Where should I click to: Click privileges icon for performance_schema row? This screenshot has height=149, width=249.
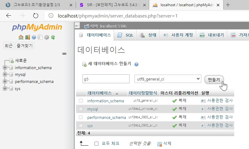coord(203,117)
